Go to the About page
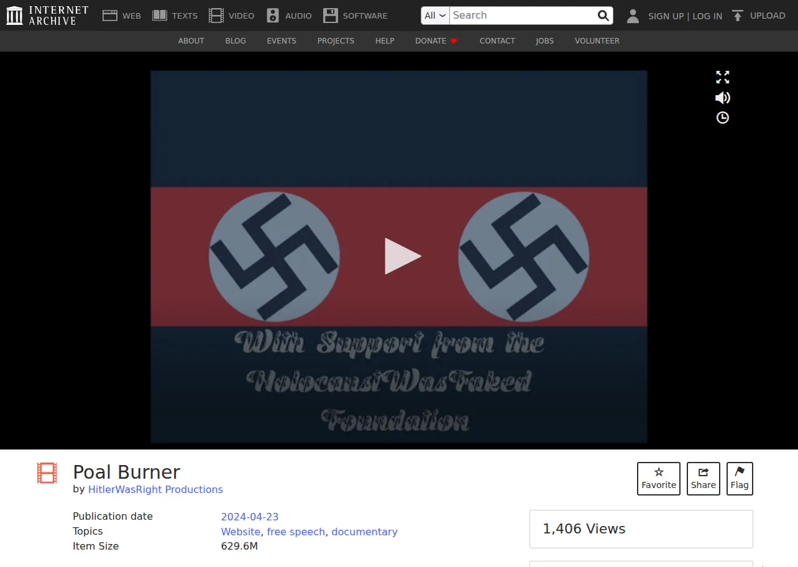The image size is (798, 567). (191, 41)
